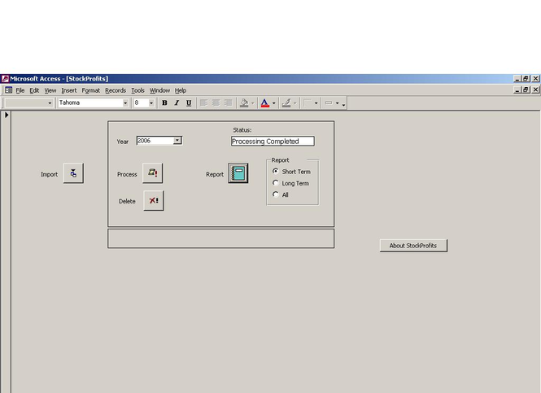541x393 pixels.
Task: Restore the Microsoft Access window
Action: pyautogui.click(x=526, y=79)
